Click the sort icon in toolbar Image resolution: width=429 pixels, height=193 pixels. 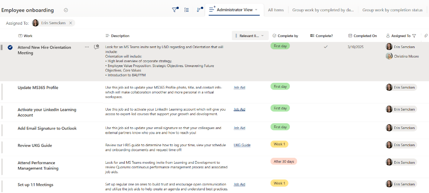coord(199,10)
